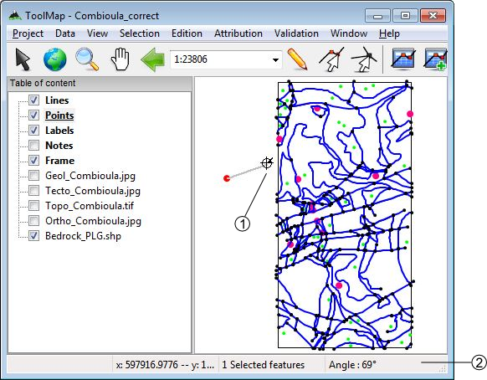
Task: Open the Attribution menu
Action: coord(238,33)
